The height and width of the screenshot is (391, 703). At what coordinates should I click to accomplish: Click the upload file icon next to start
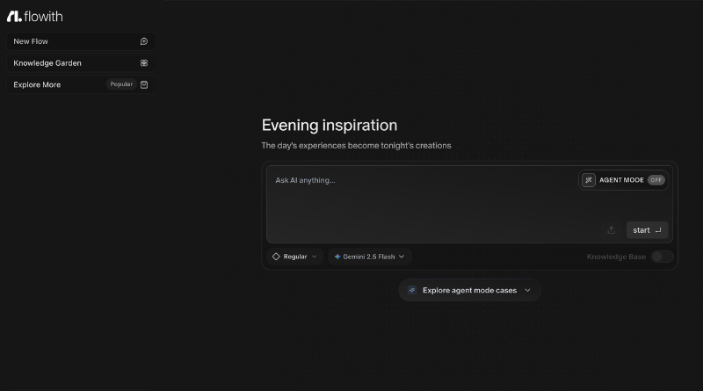pyautogui.click(x=611, y=230)
